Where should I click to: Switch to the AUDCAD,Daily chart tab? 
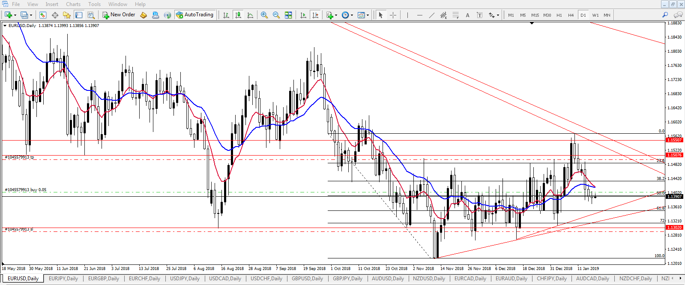[x=592, y=279]
